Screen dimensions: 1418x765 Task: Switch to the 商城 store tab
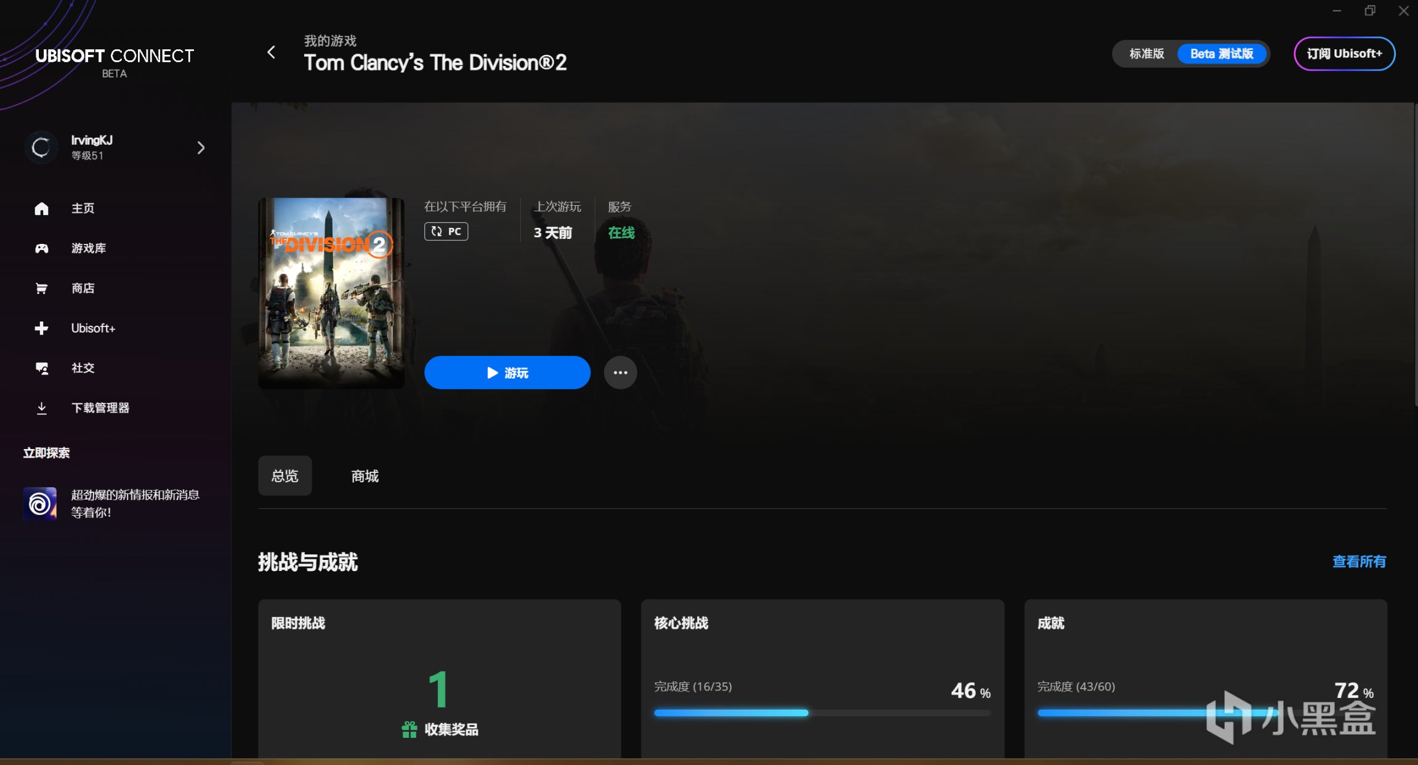click(365, 476)
